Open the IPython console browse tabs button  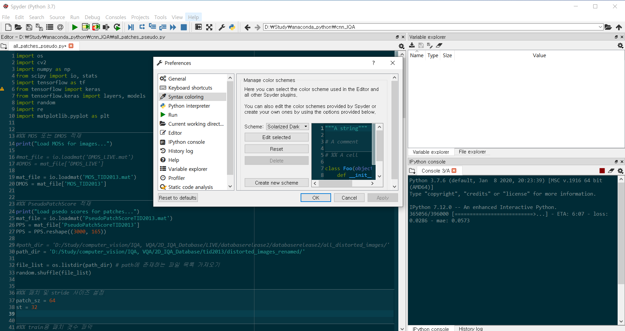(412, 171)
